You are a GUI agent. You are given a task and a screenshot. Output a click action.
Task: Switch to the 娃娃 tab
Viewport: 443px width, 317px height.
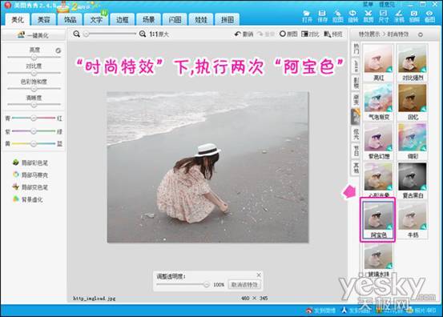pyautogui.click(x=201, y=19)
